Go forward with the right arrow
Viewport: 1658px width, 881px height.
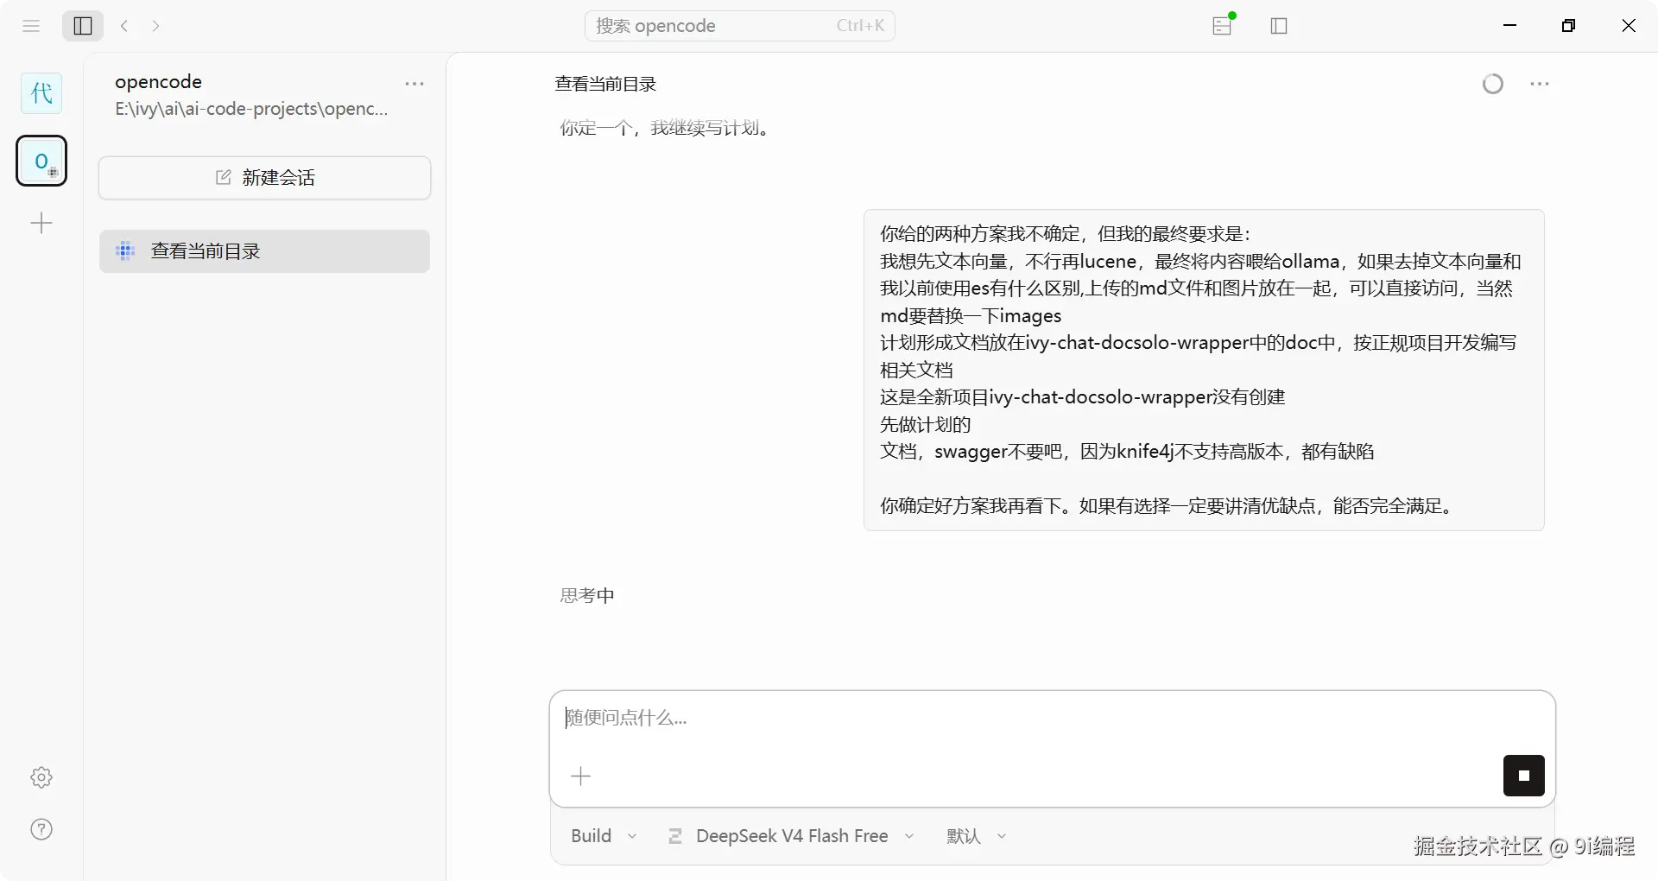pos(155,26)
